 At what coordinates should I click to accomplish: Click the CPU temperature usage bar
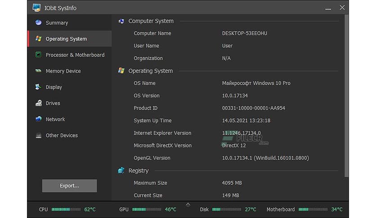[x=67, y=209]
